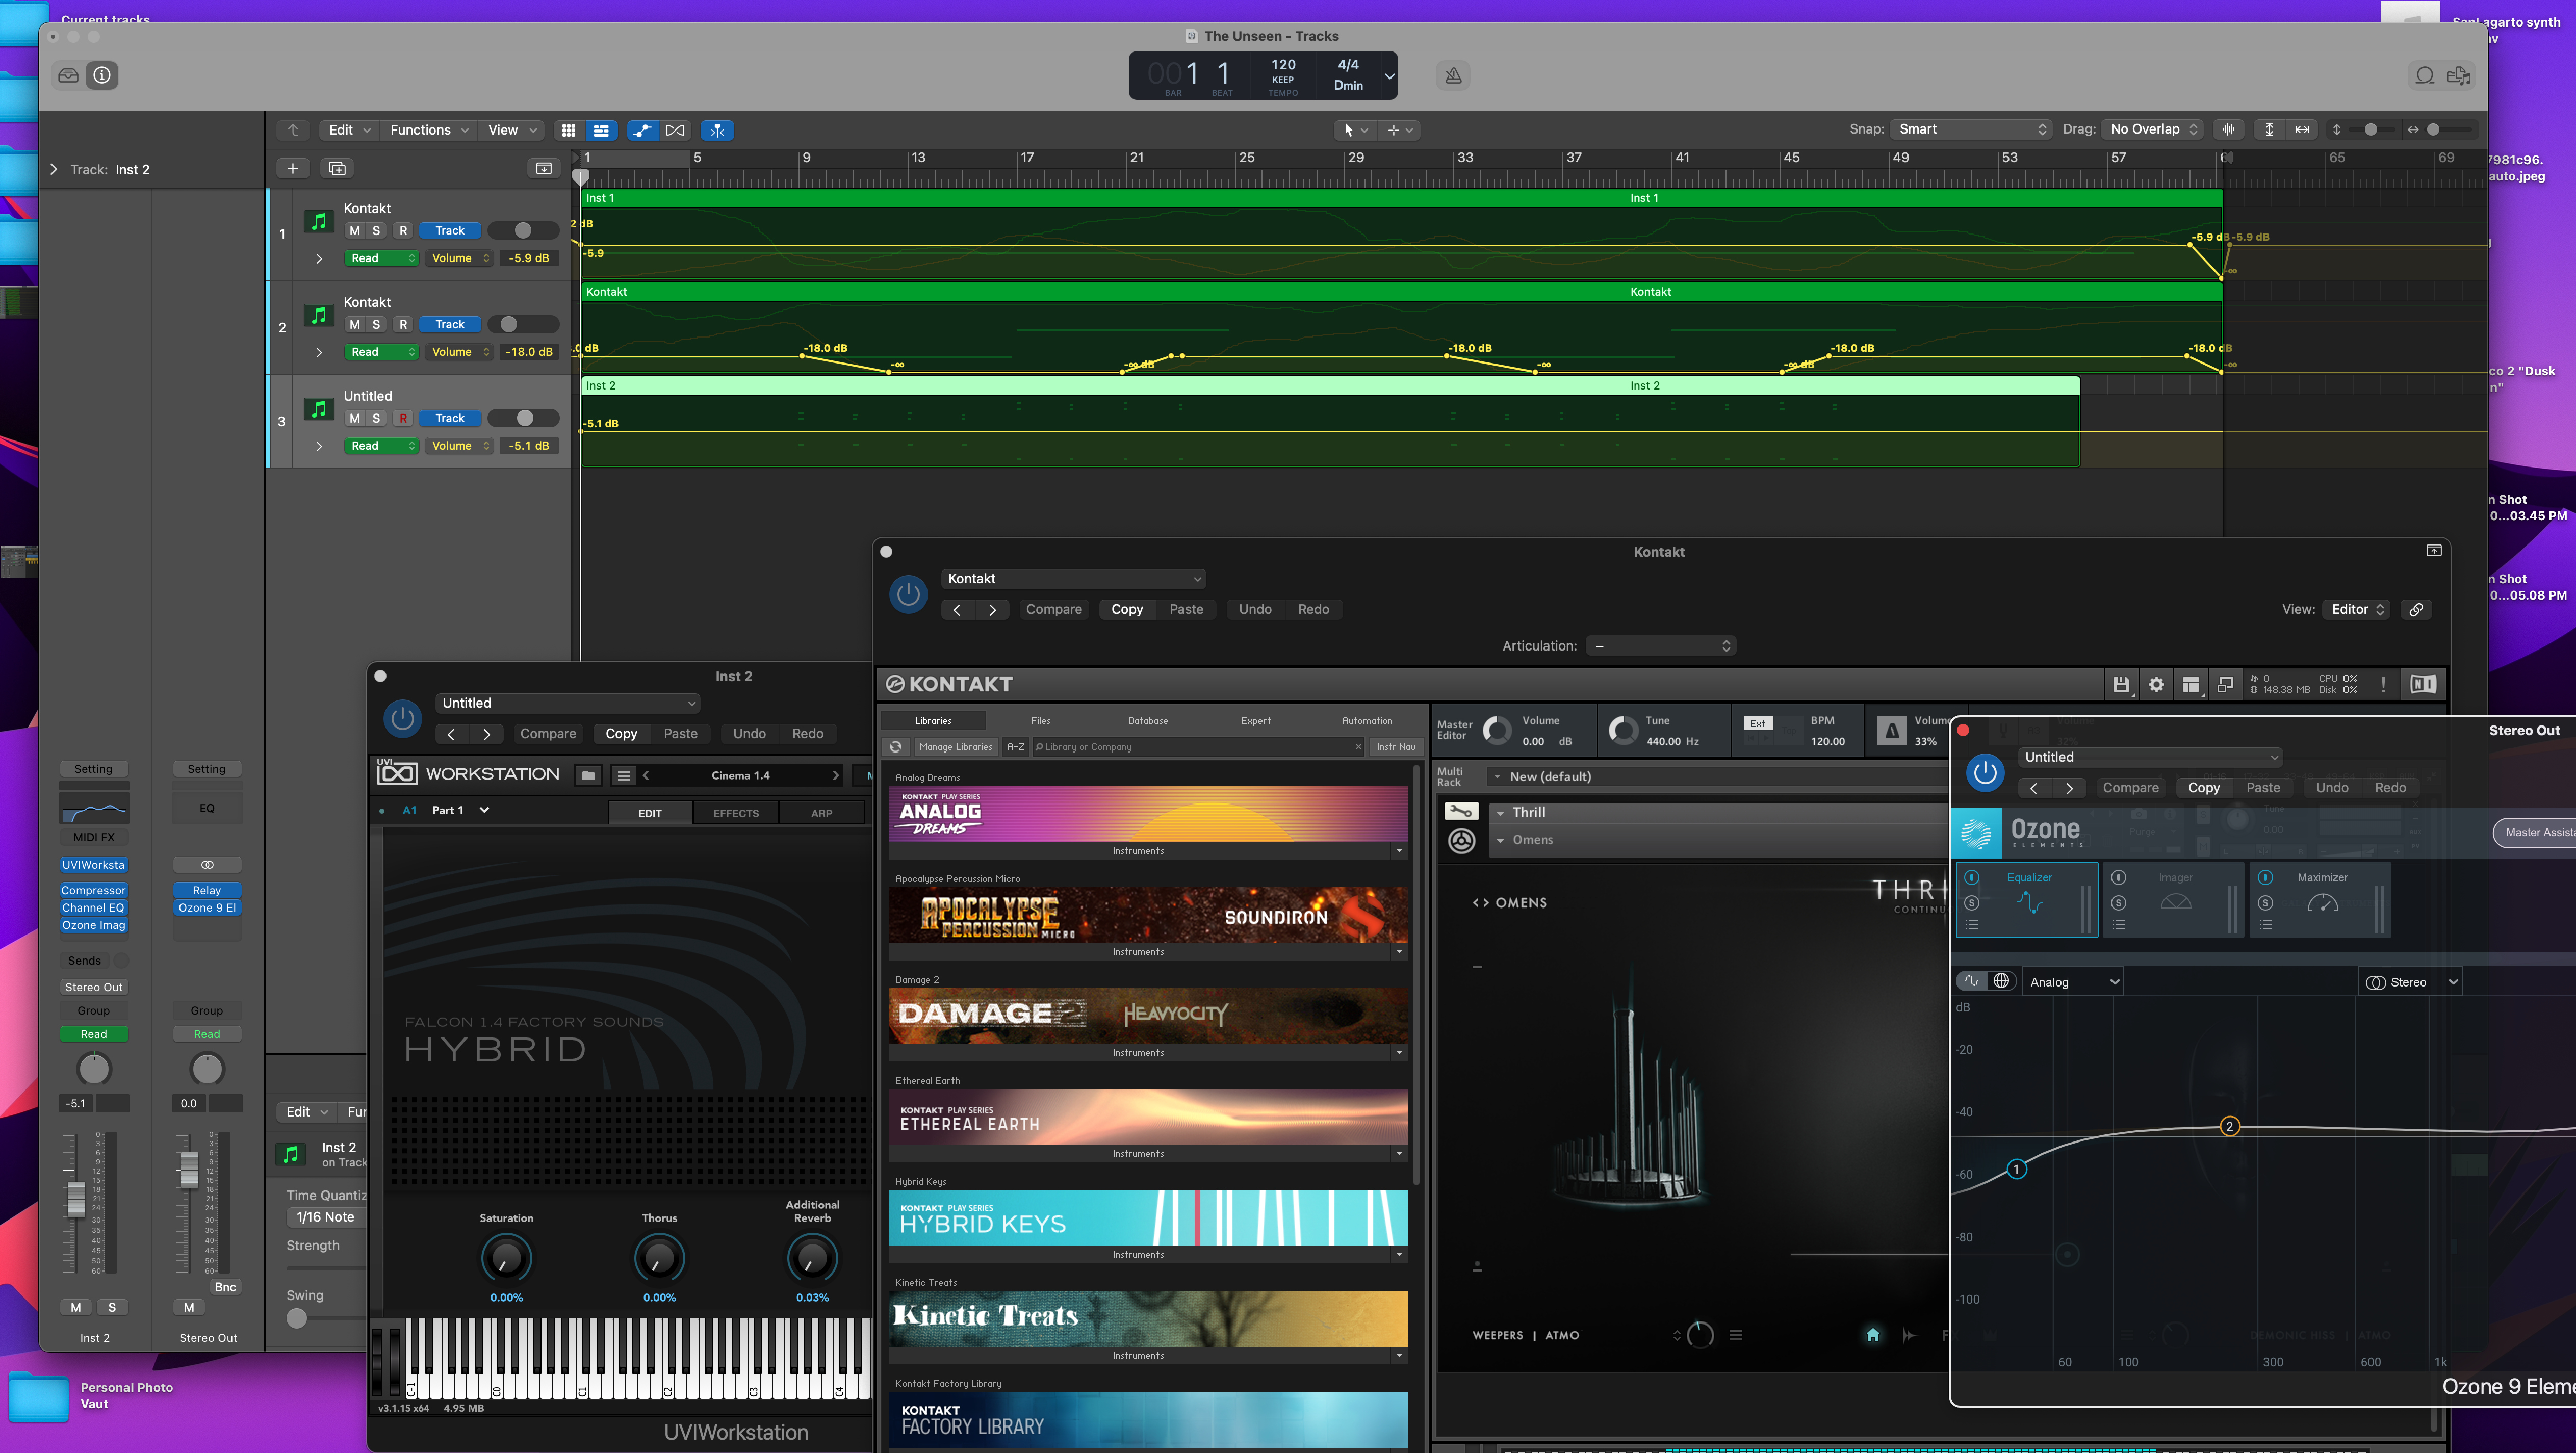Viewport: 2576px width, 1453px height.
Task: Click the metronome icon in the control bar
Action: click(x=1453, y=75)
